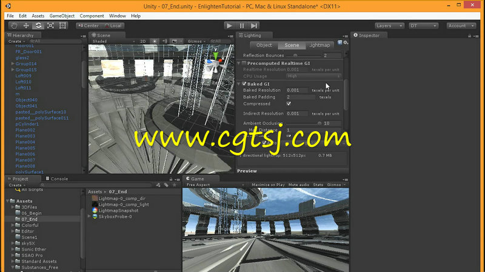The width and height of the screenshot is (485, 272).
Task: Open the Free Aspect dropdown
Action: tap(215, 185)
